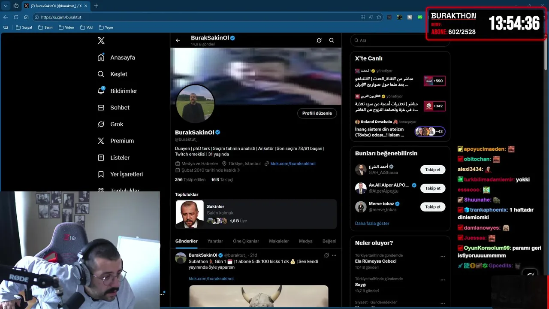Add page to favorites with star icon
Image resolution: width=549 pixels, height=309 pixels.
tap(379, 17)
